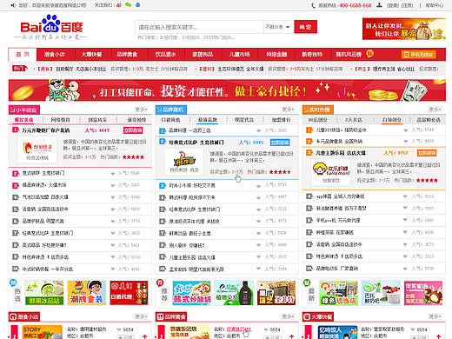Switch to the 最新品牌 tab
This screenshot has height=339, width=452.
point(208,120)
